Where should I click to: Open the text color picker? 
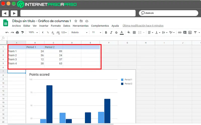click(x=122, y=33)
